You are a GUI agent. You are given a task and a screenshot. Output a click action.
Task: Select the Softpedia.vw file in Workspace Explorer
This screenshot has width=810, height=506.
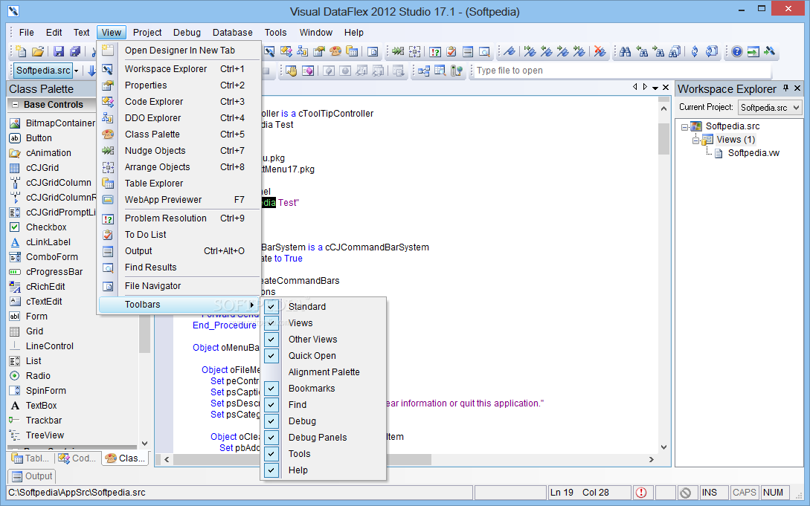tap(753, 153)
